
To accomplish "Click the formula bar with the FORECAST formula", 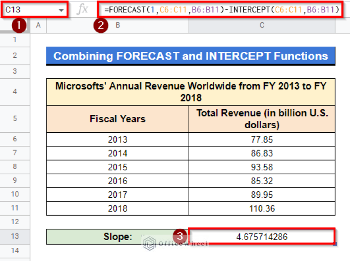I will point(219,10).
